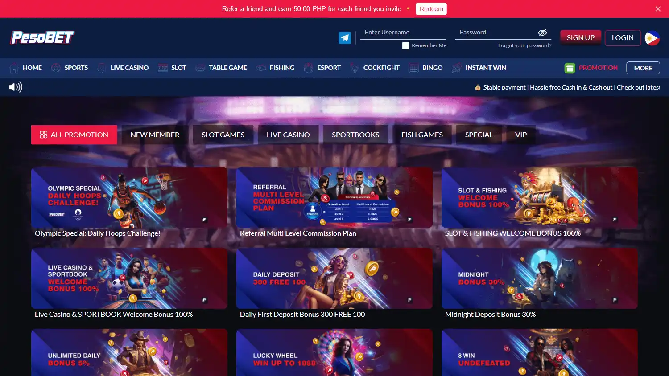
Task: Open Referral Multi Level Commission Plan banner
Action: click(334, 197)
